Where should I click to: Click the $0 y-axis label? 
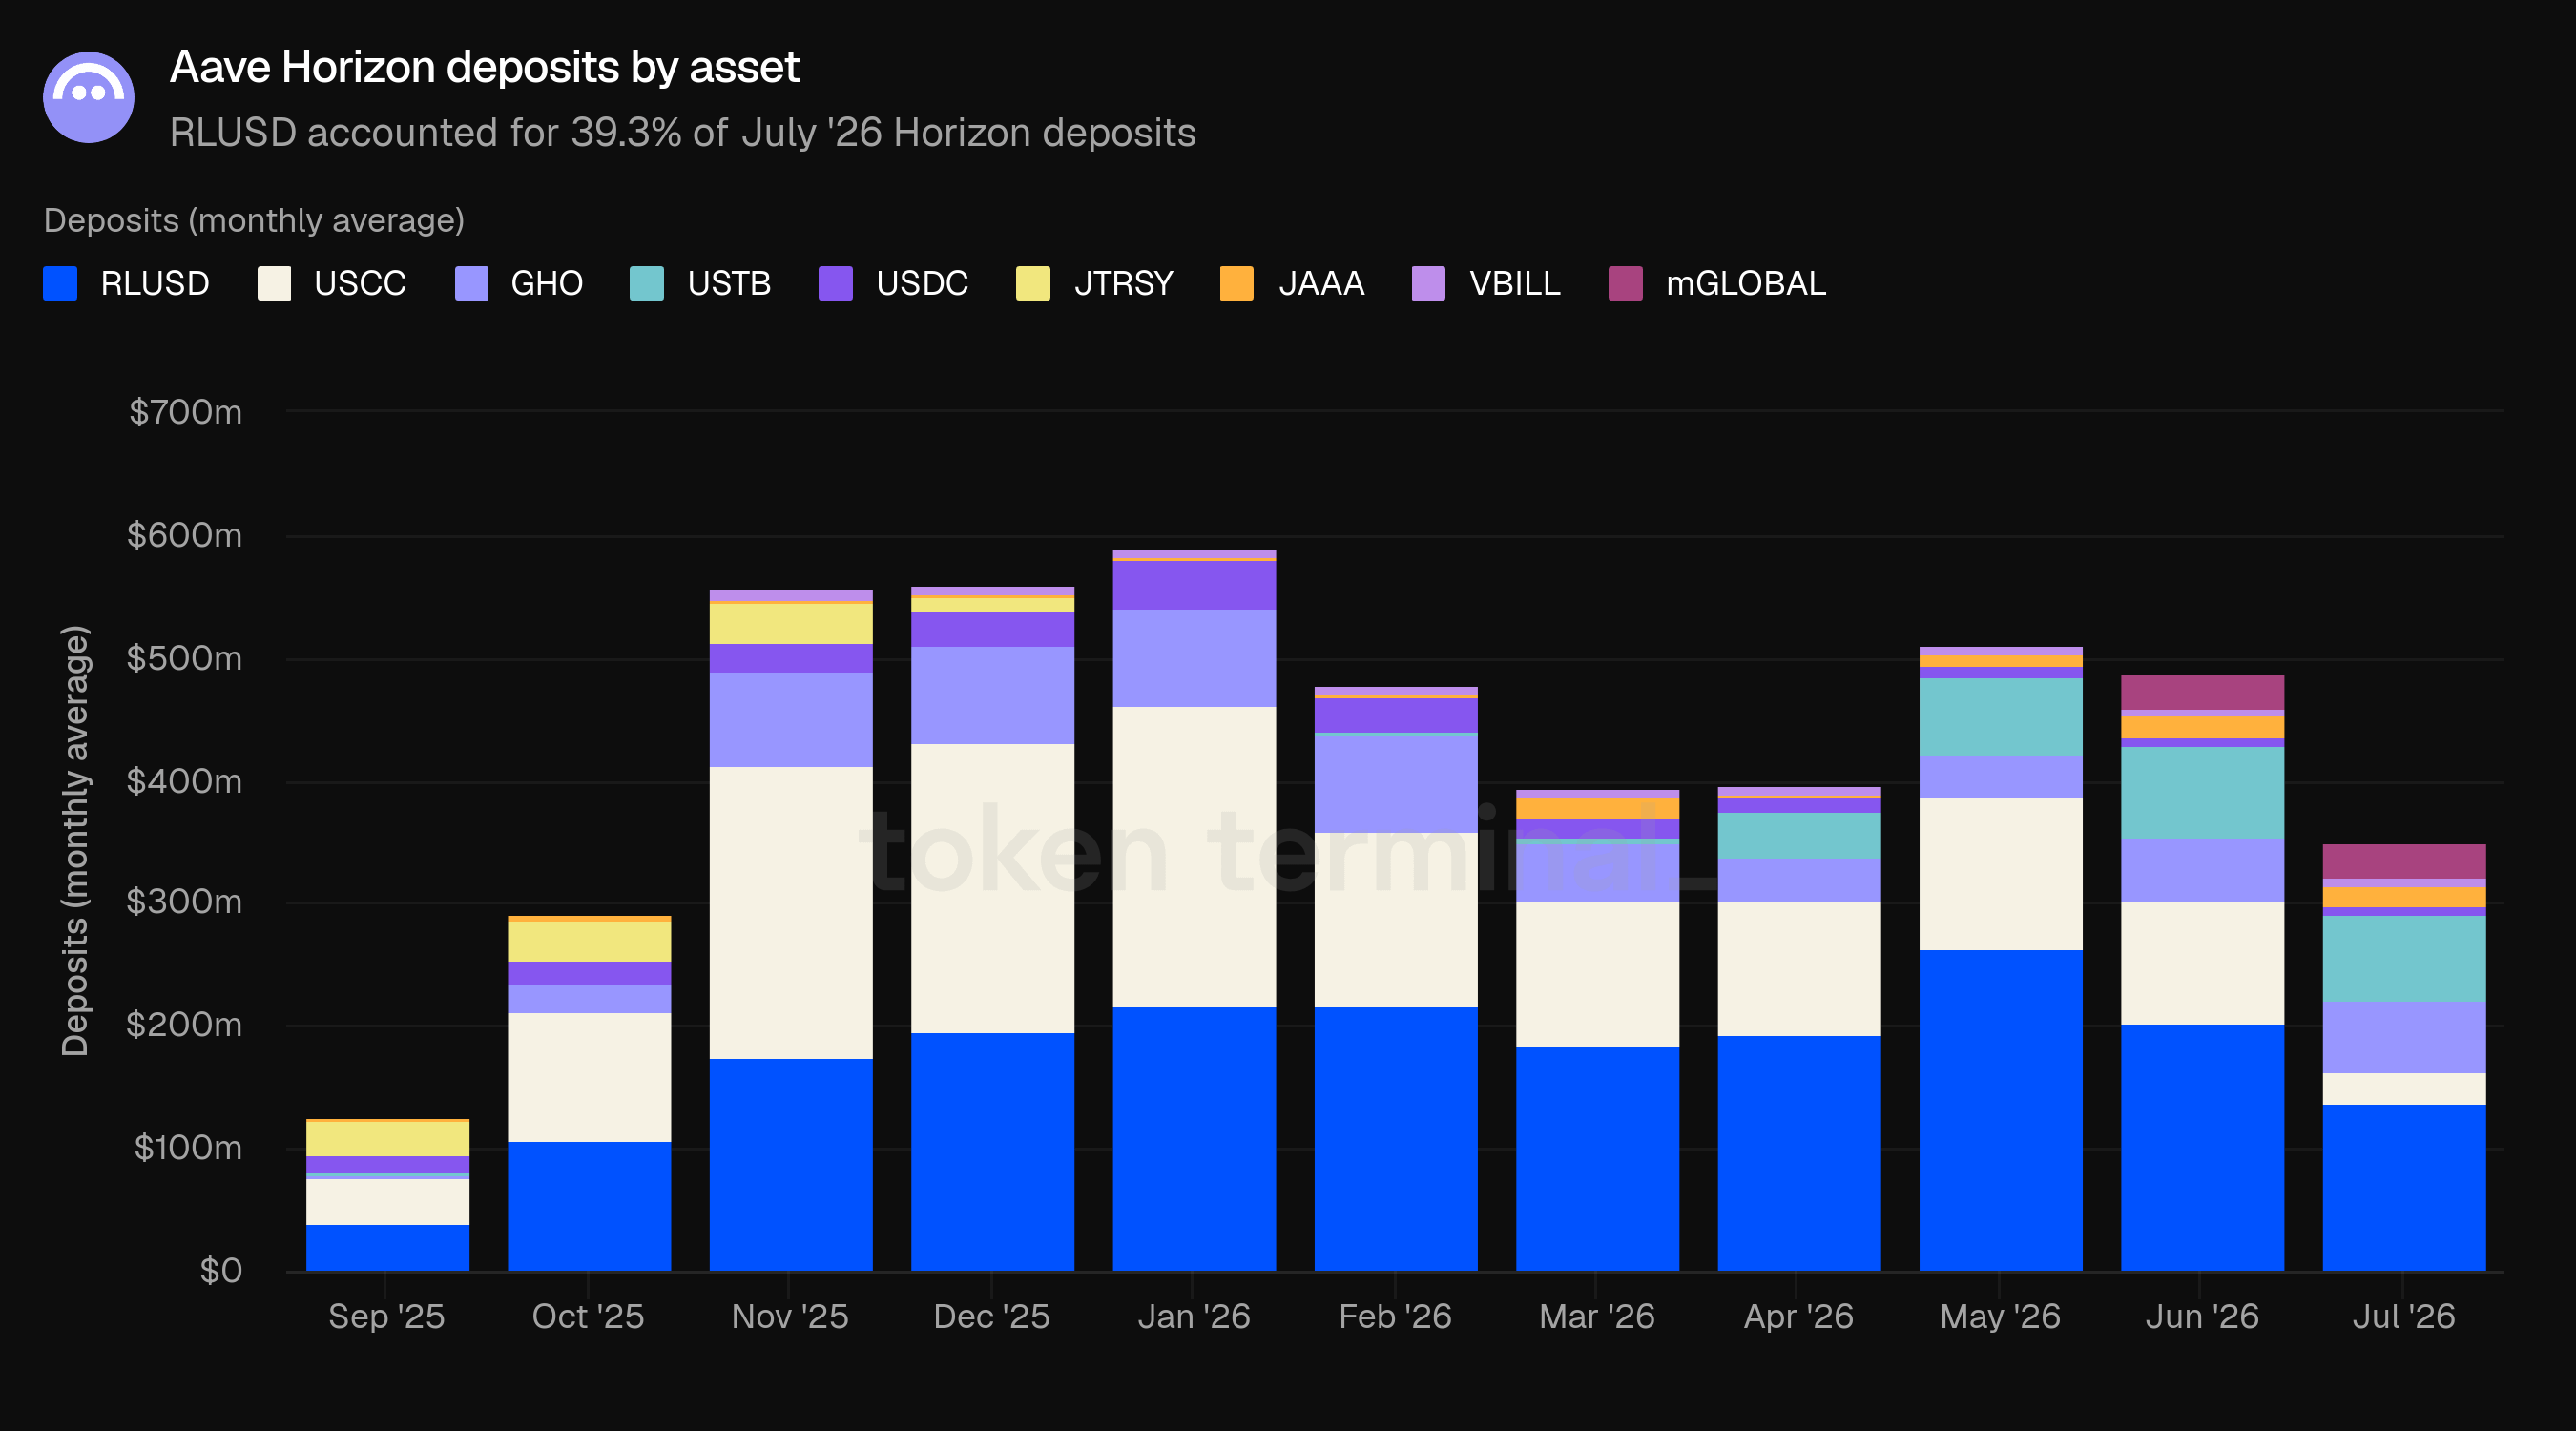[221, 1271]
